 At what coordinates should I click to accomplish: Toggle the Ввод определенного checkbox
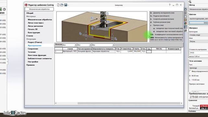(x=190, y=71)
